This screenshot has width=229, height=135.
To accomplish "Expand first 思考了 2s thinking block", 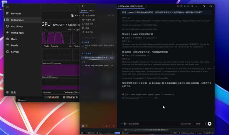I will tap(127, 18).
